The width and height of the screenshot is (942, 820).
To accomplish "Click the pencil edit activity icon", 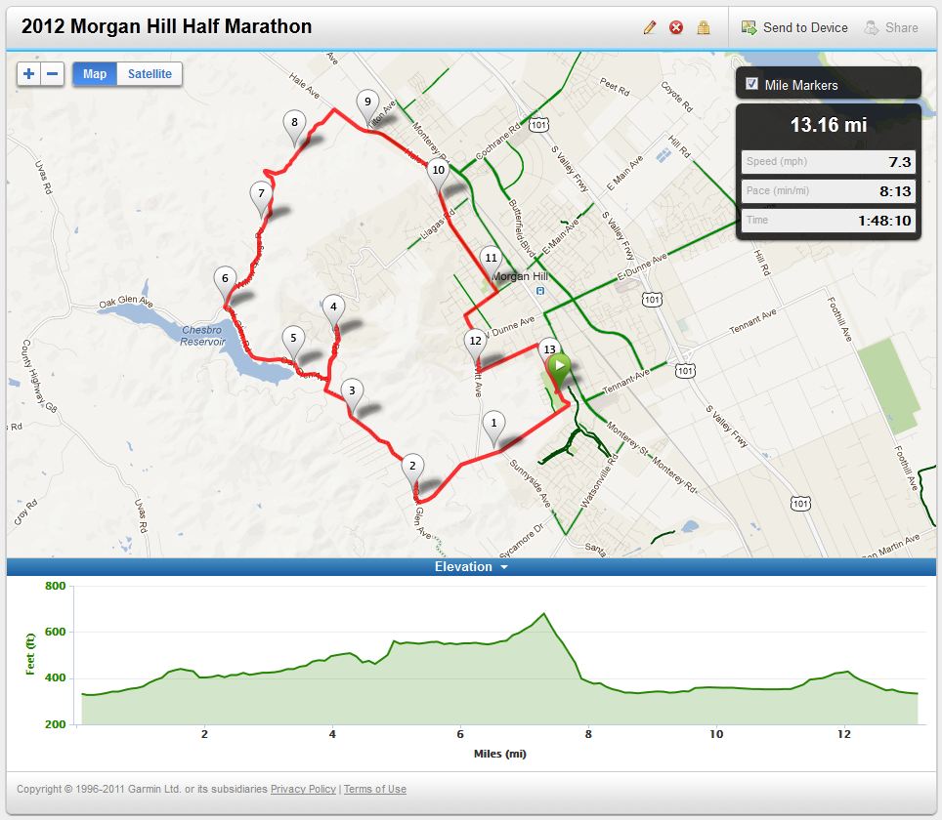I will (x=650, y=27).
